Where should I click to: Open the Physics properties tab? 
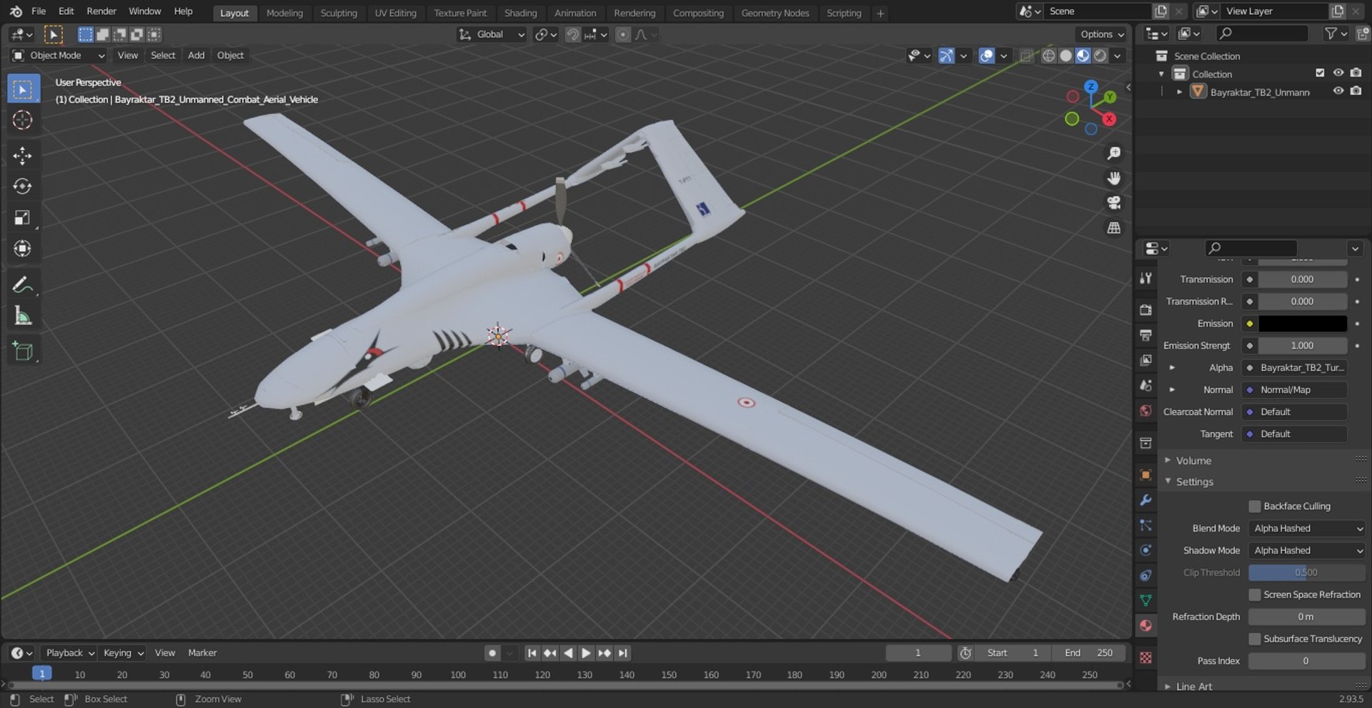pyautogui.click(x=1145, y=550)
